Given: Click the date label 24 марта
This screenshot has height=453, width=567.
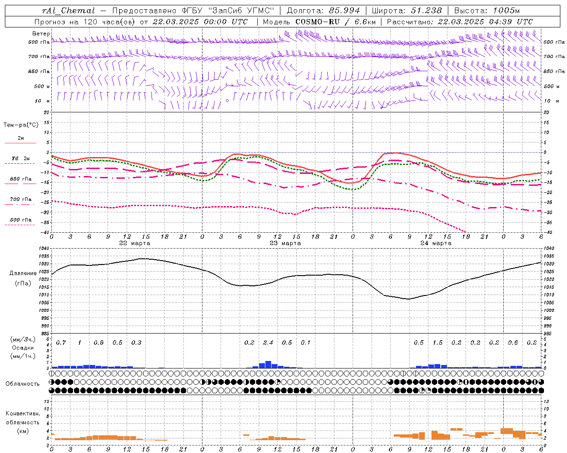Looking at the screenshot, I should coord(436,243).
